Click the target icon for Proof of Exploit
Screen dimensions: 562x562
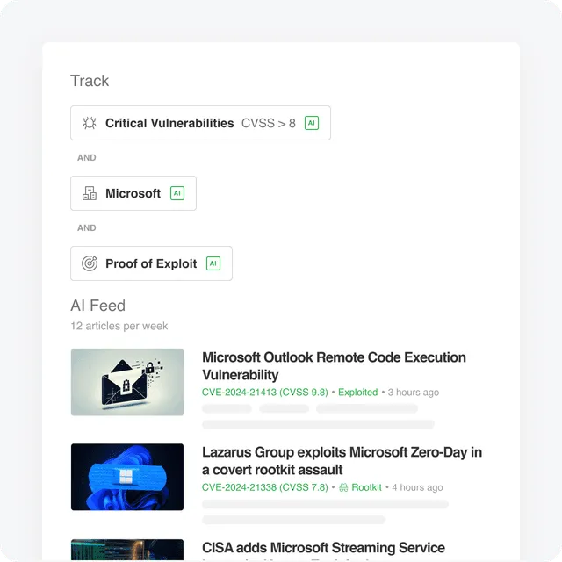coord(90,263)
